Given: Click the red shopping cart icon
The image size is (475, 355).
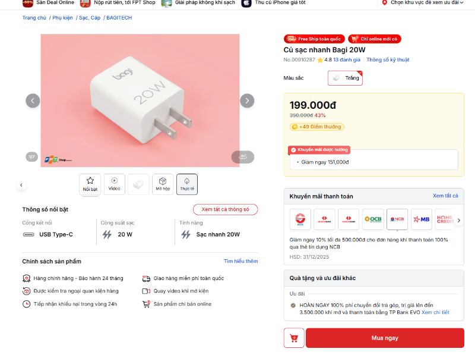Looking at the screenshot, I should [293, 337].
